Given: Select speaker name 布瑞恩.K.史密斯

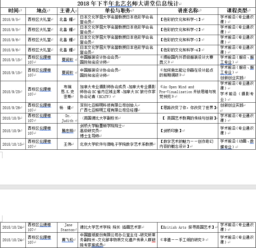Looking at the screenshot, I should coord(68,92).
